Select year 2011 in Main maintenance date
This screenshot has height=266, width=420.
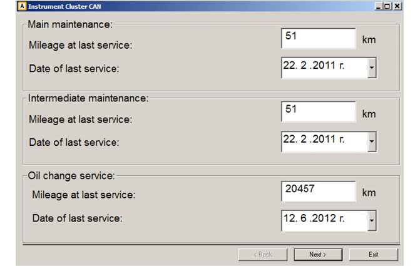[323, 65]
